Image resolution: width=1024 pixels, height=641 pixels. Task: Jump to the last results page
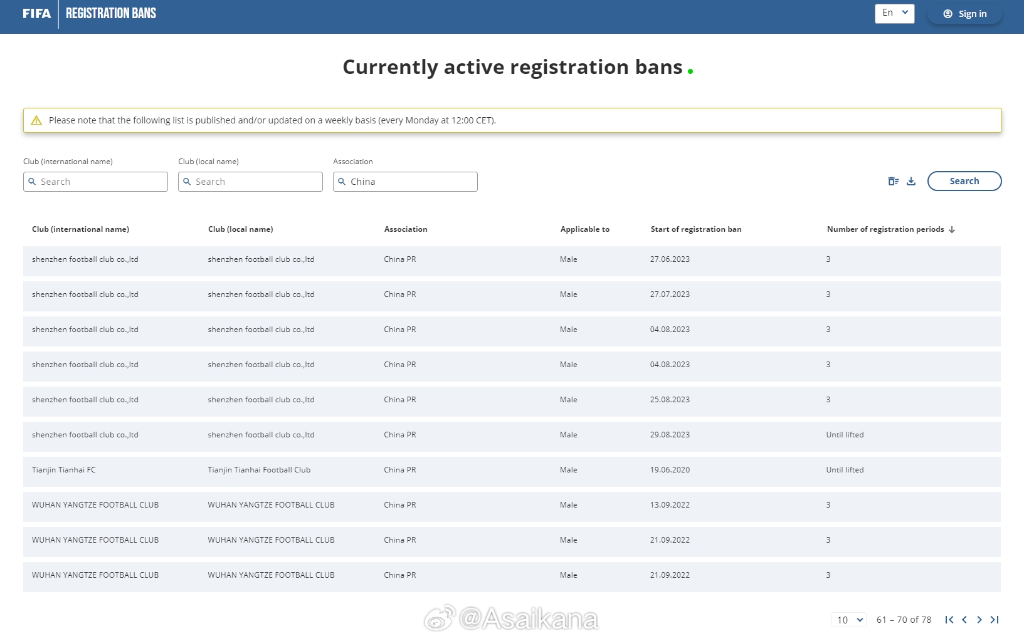pyautogui.click(x=995, y=620)
